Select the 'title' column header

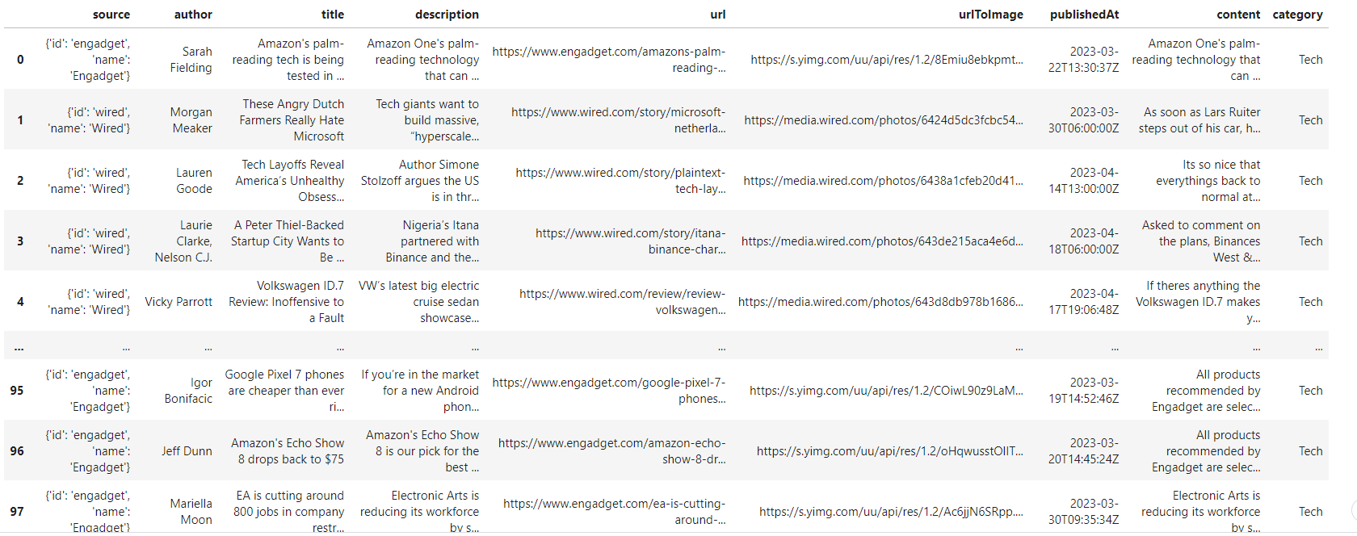pos(332,15)
